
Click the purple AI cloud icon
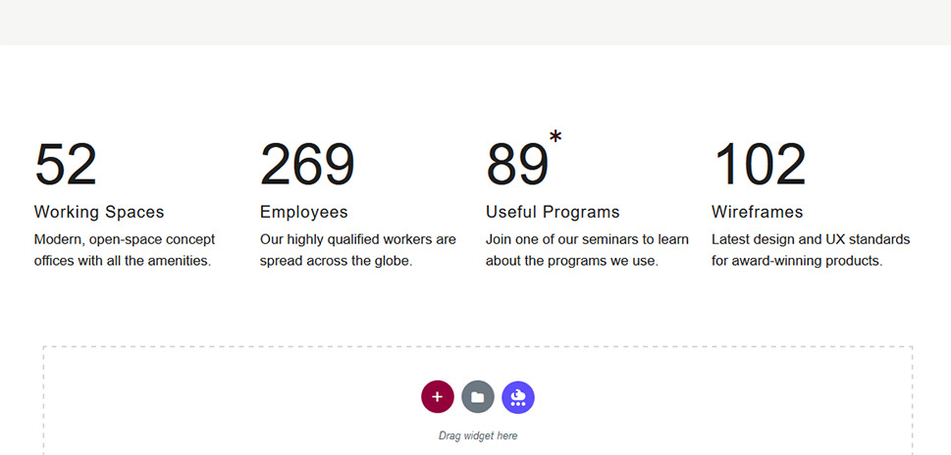[518, 397]
